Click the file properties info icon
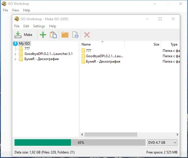The height and width of the screenshot is (158, 188). click(75, 35)
